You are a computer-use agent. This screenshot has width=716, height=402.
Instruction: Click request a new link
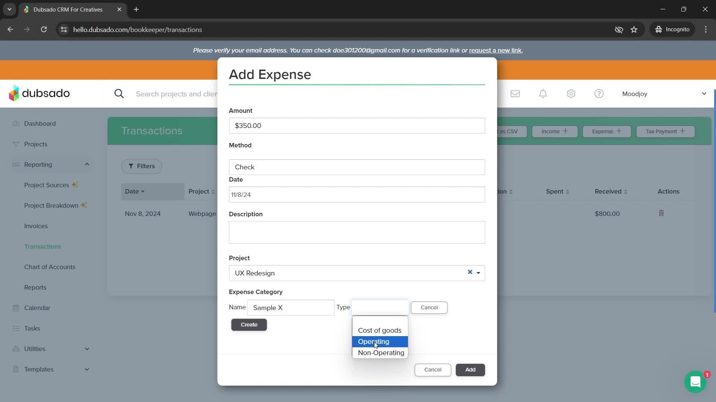click(x=496, y=50)
